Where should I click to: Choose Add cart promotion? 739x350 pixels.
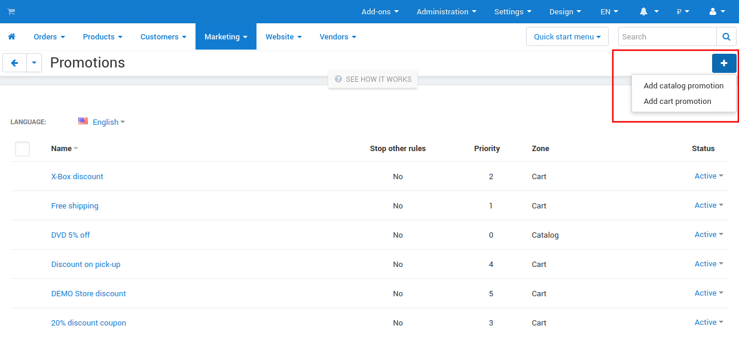(x=677, y=102)
